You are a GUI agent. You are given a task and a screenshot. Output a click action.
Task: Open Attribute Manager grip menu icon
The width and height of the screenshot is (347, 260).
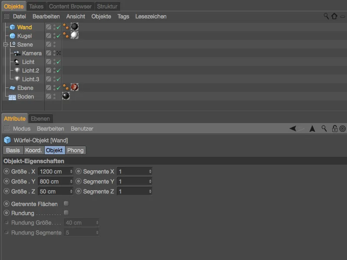(7, 128)
